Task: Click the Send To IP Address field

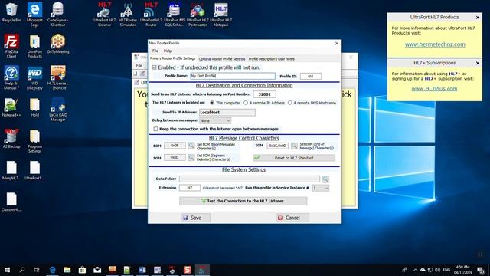Action: tap(227, 113)
